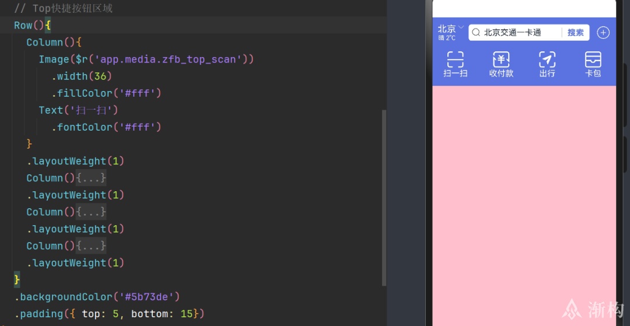
Task: Expand the second folded Column() block
Action: coord(91,212)
